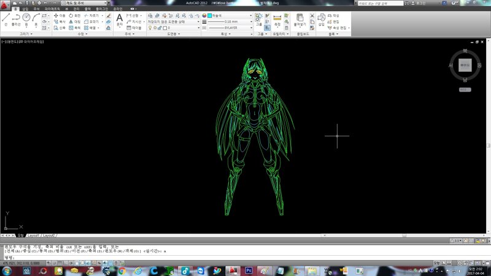The height and width of the screenshot is (276, 491).
Task: Click the Undo arrow in quick access toolbar
Action: pyautogui.click(x=45, y=3)
